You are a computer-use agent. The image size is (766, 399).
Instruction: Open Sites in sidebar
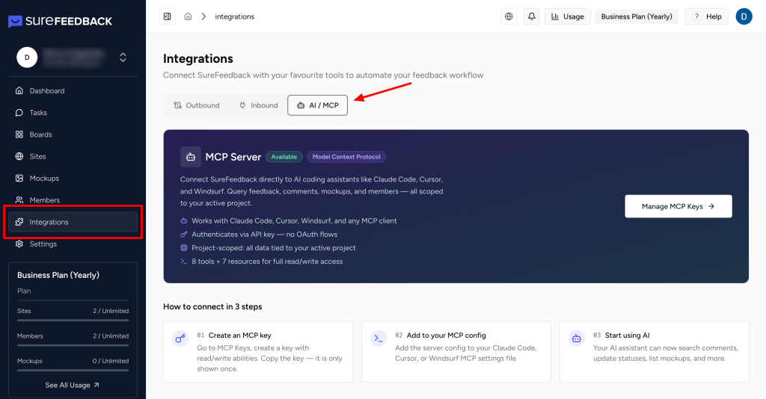(x=73, y=157)
